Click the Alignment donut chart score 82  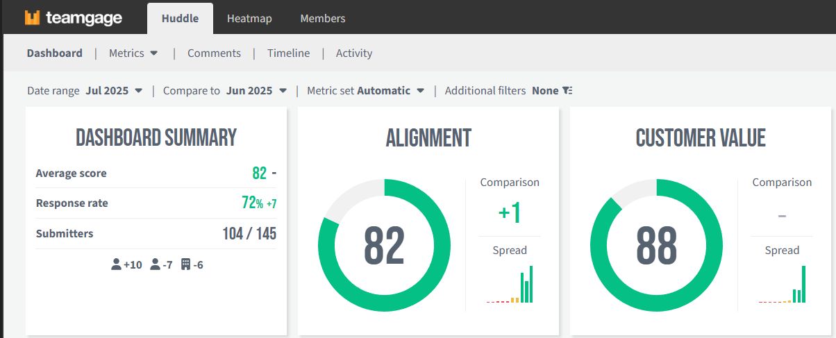coord(384,246)
